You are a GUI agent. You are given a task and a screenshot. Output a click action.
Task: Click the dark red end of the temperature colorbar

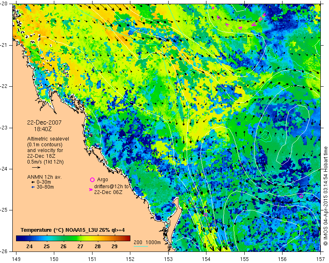tap(127, 238)
